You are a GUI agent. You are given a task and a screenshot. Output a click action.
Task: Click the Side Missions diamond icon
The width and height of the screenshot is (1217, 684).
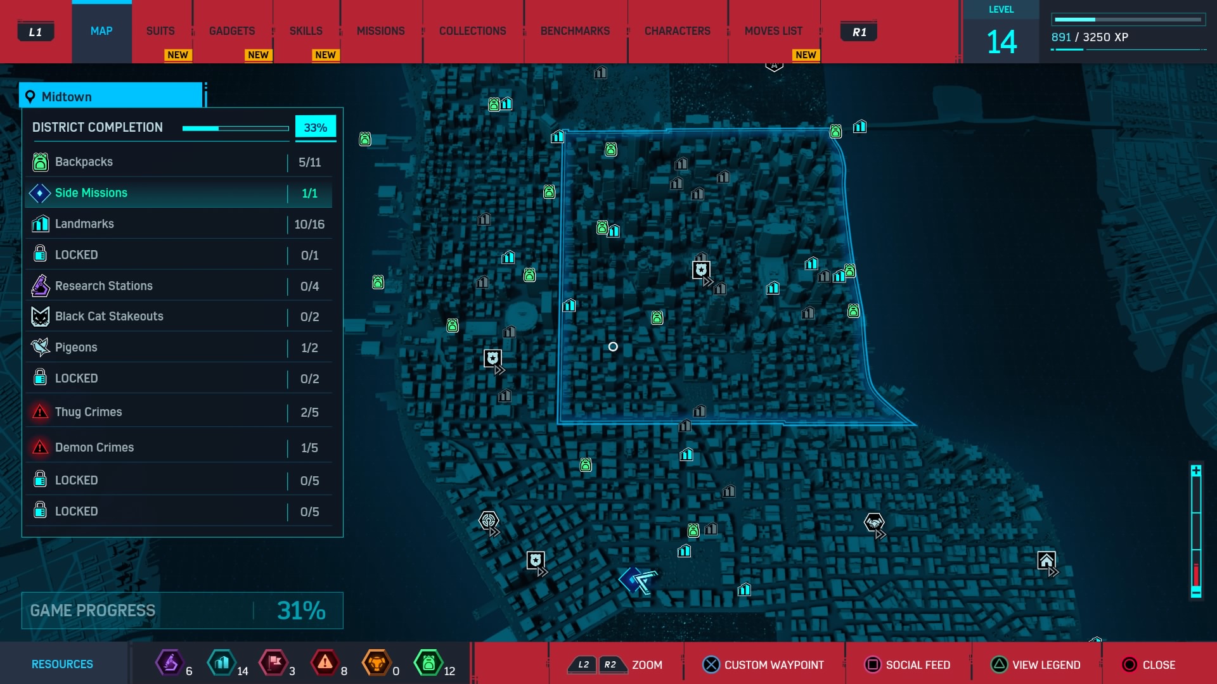point(40,193)
